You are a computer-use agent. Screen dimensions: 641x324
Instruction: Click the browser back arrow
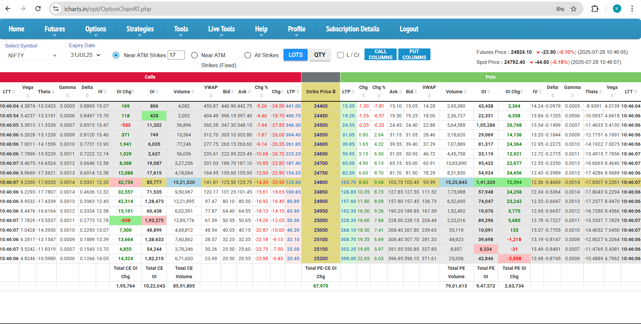point(8,9)
